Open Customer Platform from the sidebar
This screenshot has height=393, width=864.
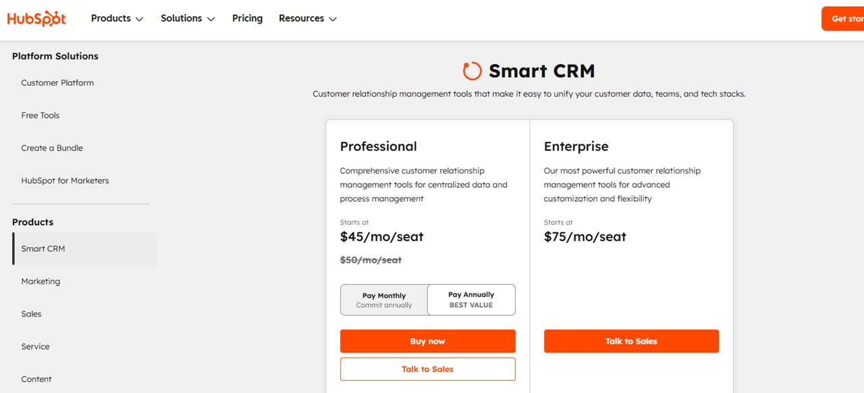[x=57, y=82]
